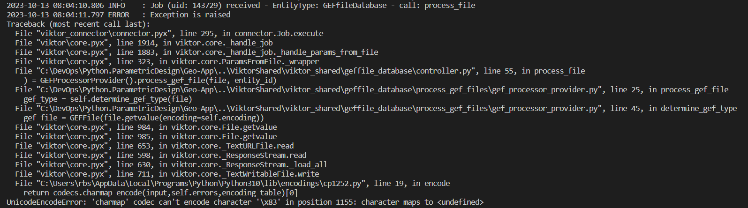The height and width of the screenshot is (208, 748).
Task: Open the cp1252.py encodings file path
Action: [203, 183]
